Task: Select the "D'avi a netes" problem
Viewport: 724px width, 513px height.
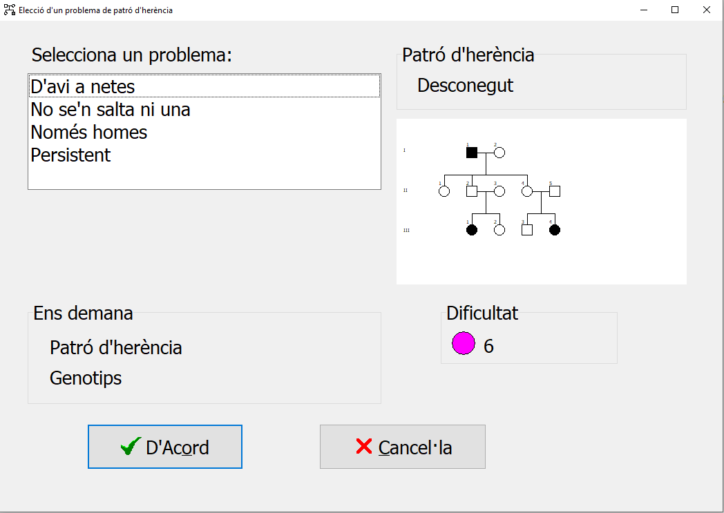Action: click(x=83, y=87)
